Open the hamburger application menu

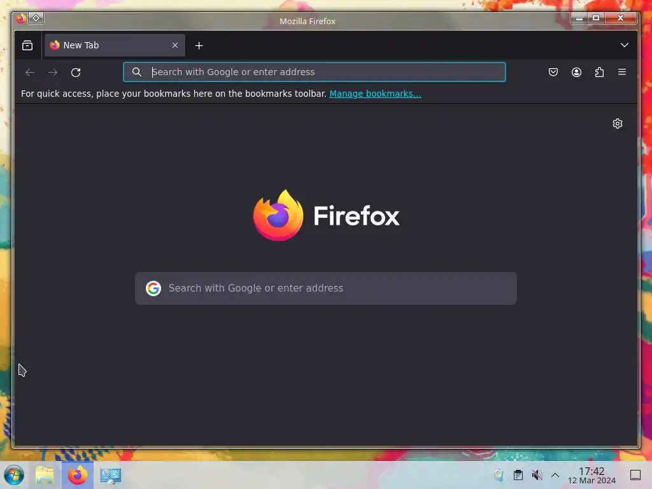tap(622, 73)
